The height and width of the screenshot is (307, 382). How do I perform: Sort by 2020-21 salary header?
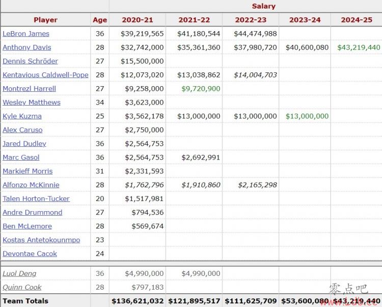[x=138, y=20]
